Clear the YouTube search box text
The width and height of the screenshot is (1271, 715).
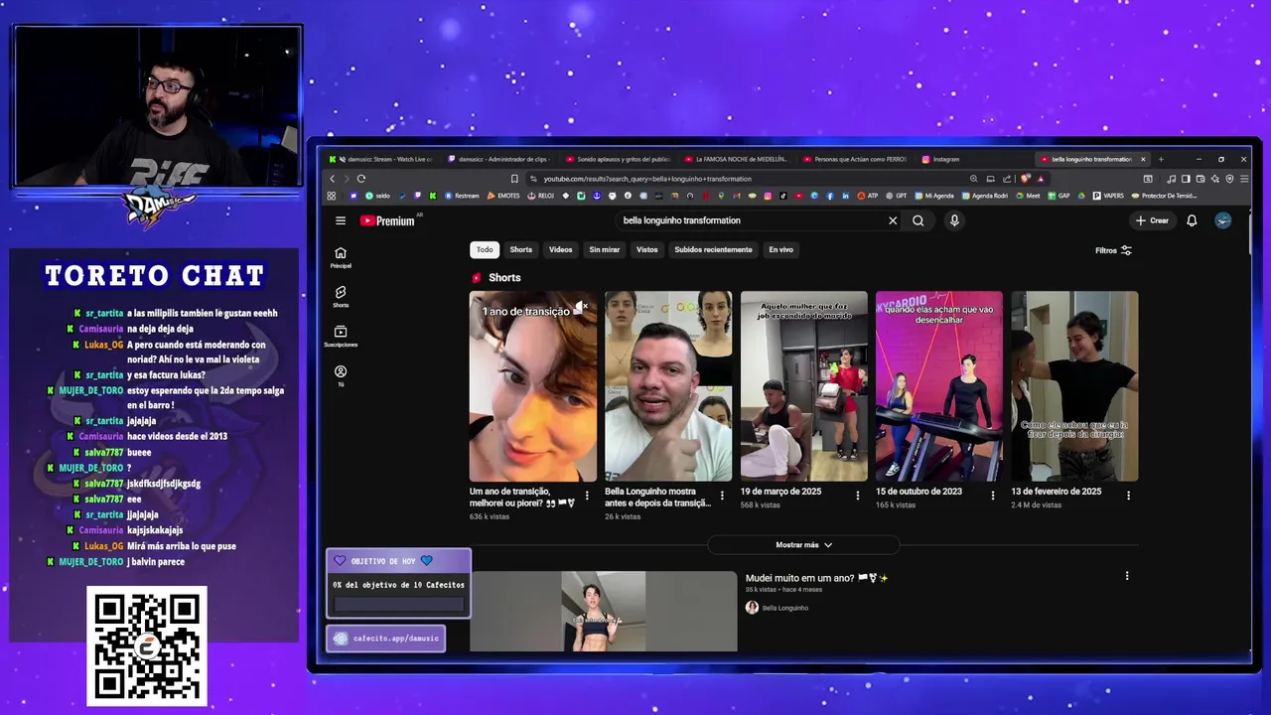coord(893,220)
